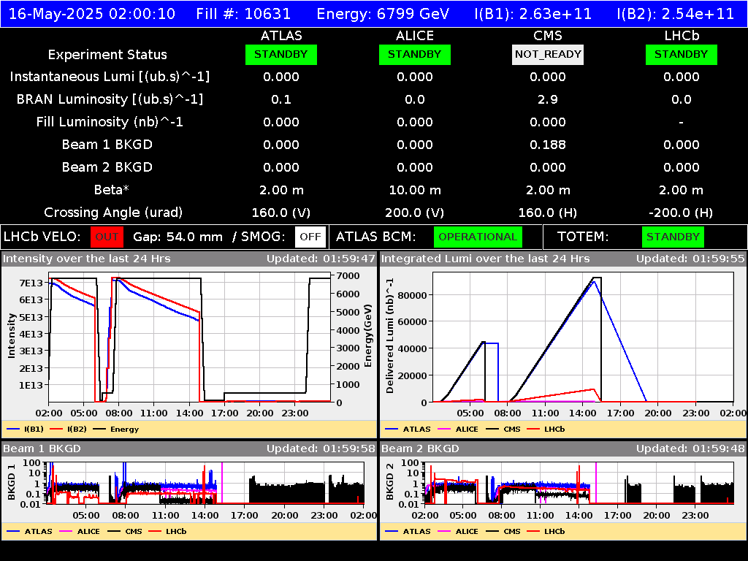Click inside the integrated luminosity plot area
Viewport: 748px width, 561px height.
[583, 337]
